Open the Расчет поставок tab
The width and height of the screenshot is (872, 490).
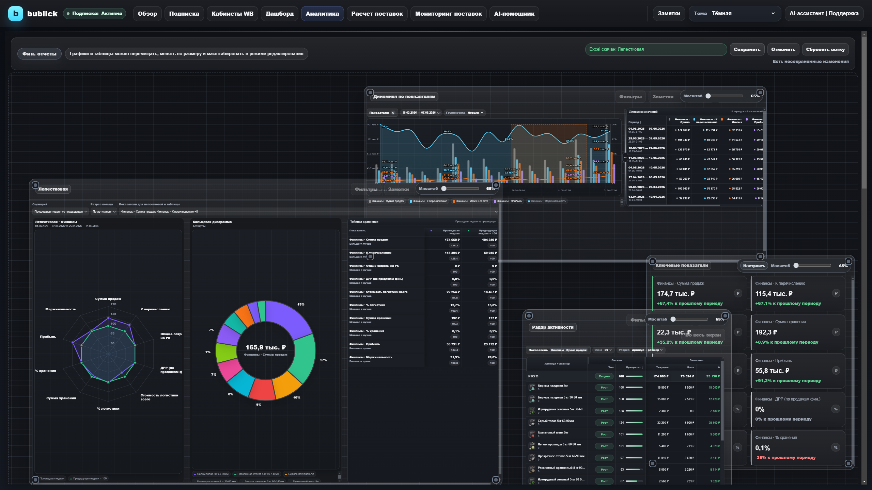(377, 14)
